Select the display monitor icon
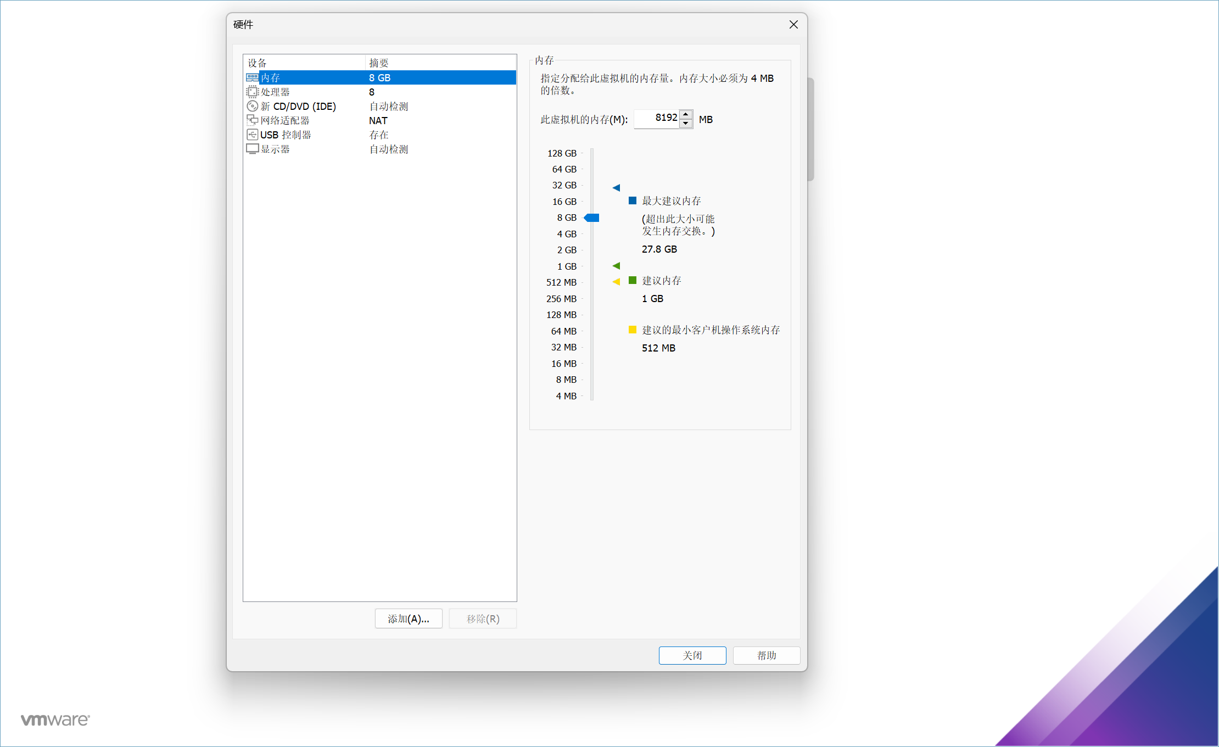Image resolution: width=1219 pixels, height=747 pixels. coord(252,149)
